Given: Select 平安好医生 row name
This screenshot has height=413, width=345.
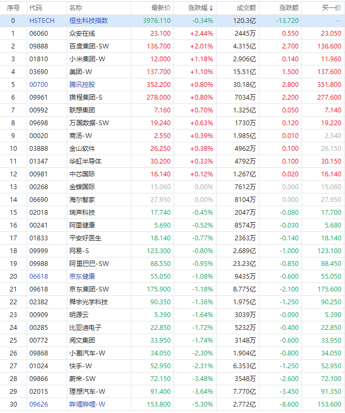Looking at the screenshot, I should point(85,238).
